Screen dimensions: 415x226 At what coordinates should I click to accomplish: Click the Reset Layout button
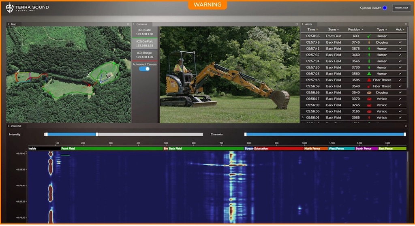tap(401, 8)
